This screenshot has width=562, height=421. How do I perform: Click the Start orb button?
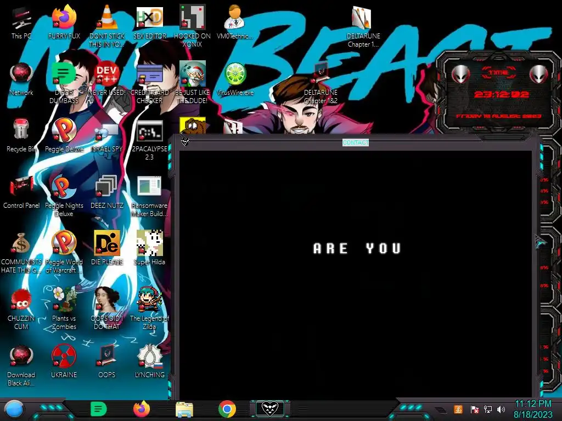click(x=14, y=409)
